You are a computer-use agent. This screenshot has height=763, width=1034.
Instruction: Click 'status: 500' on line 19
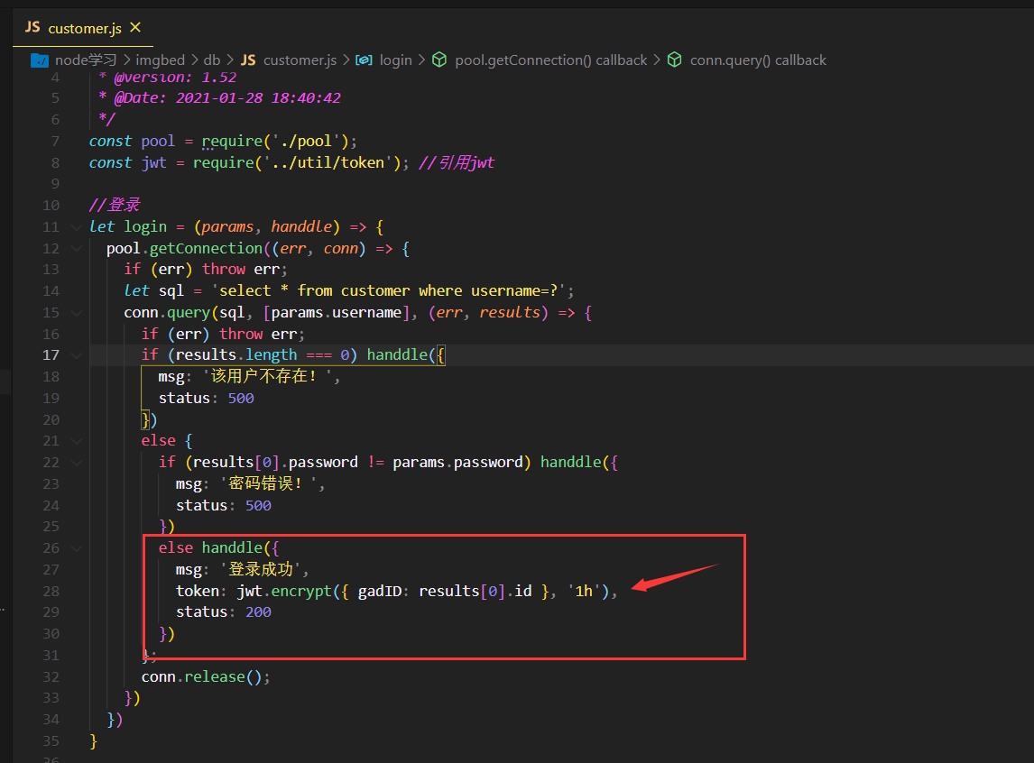tap(206, 398)
